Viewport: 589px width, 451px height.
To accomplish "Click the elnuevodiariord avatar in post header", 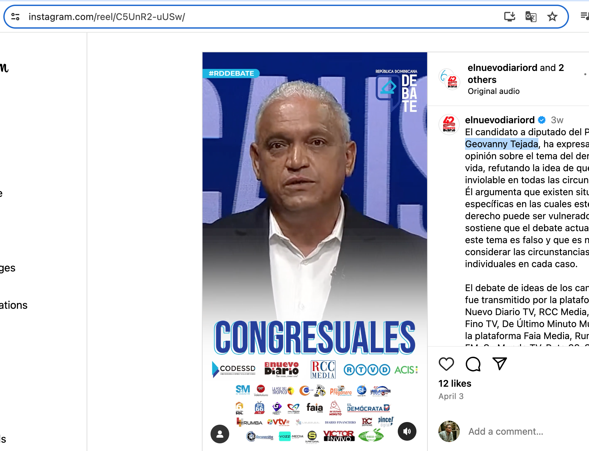I will pos(449,79).
